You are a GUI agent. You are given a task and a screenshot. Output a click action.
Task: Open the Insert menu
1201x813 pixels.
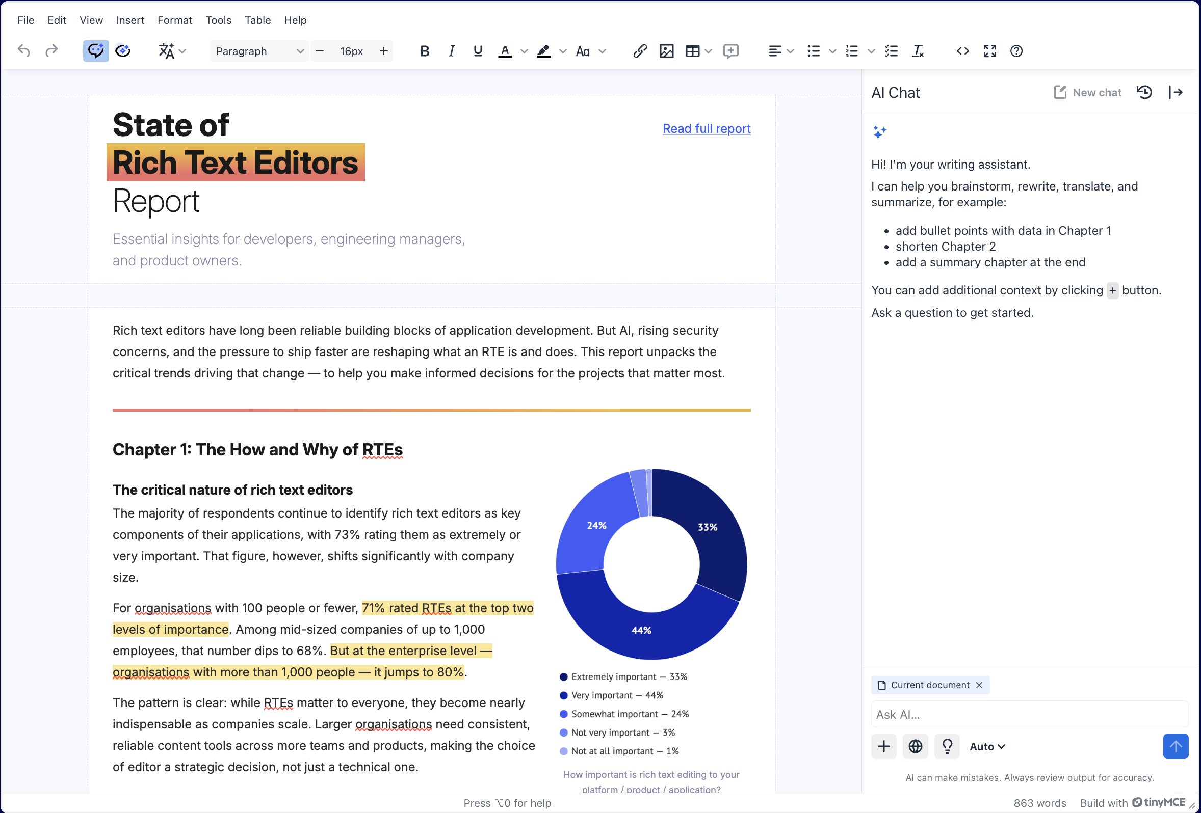130,20
